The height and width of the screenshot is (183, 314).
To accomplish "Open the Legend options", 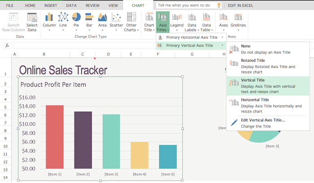I will click(x=177, y=22).
